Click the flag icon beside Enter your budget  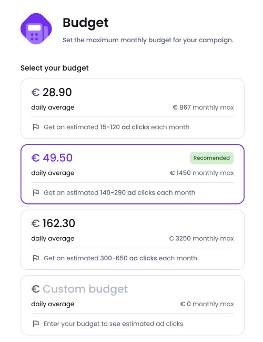click(36, 324)
